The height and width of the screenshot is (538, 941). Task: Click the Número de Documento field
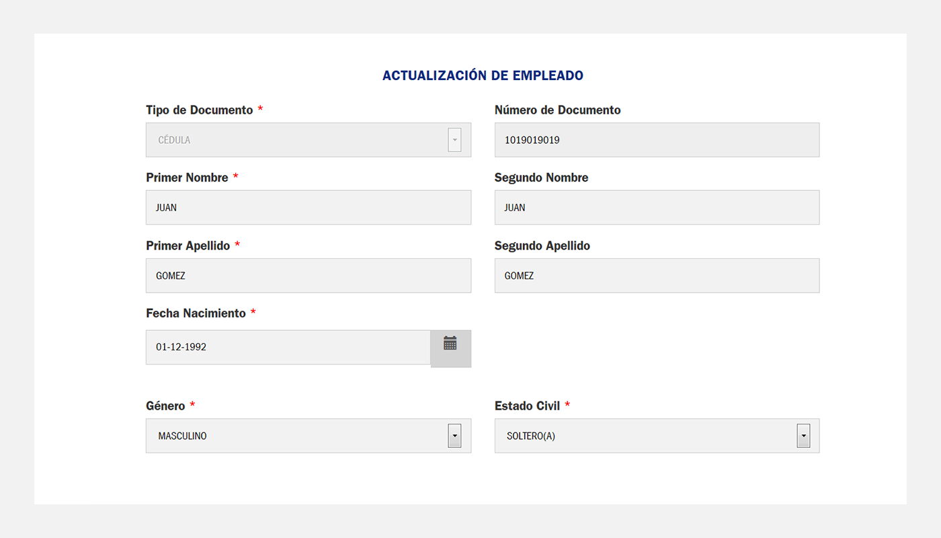pos(657,140)
